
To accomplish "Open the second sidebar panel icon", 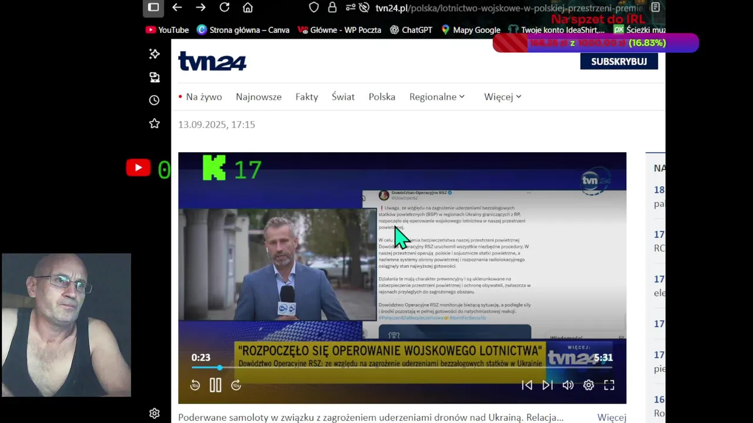I will click(x=154, y=77).
